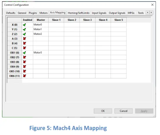This screenshot has height=135, width=160.
Task: Select the Z (2) row header
Action: (15, 34)
